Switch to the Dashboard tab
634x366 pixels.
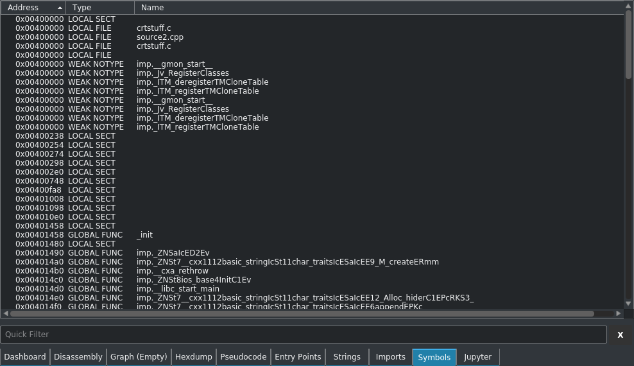(x=25, y=357)
